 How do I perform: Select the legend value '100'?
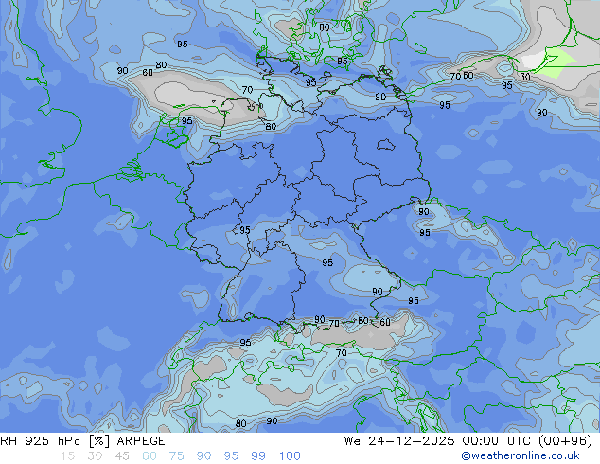click(290, 455)
